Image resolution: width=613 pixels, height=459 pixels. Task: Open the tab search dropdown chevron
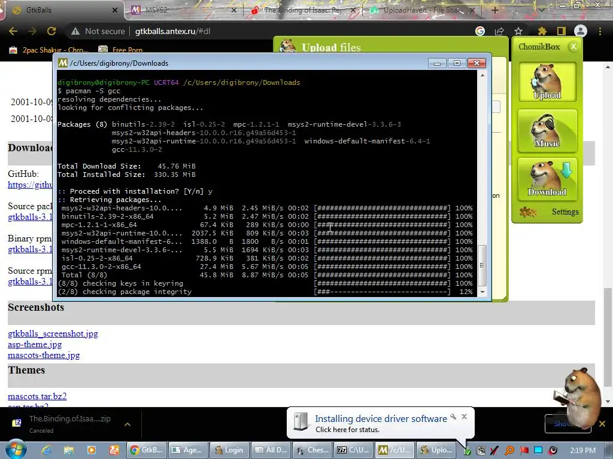[x=541, y=10]
